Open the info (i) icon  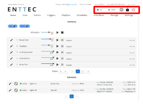click(121, 10)
